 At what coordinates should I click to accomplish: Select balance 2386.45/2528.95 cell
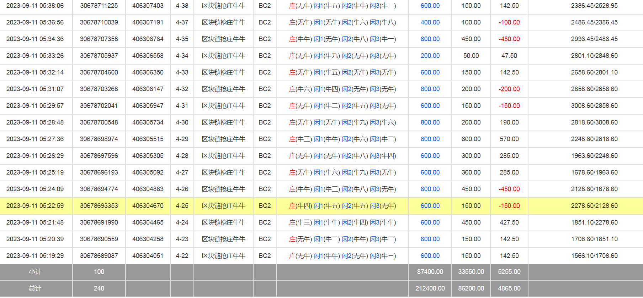pos(594,6)
